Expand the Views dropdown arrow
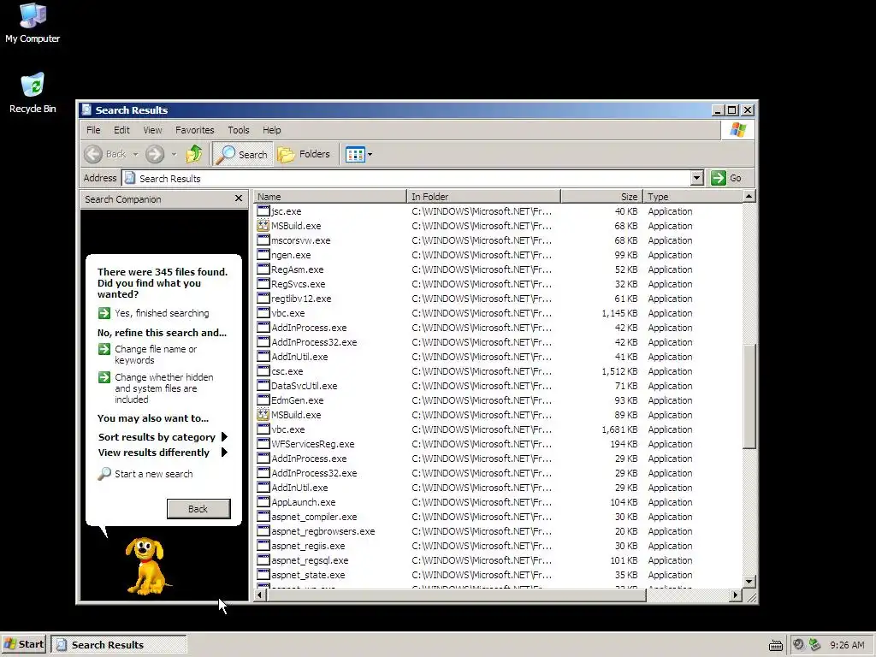 370,155
